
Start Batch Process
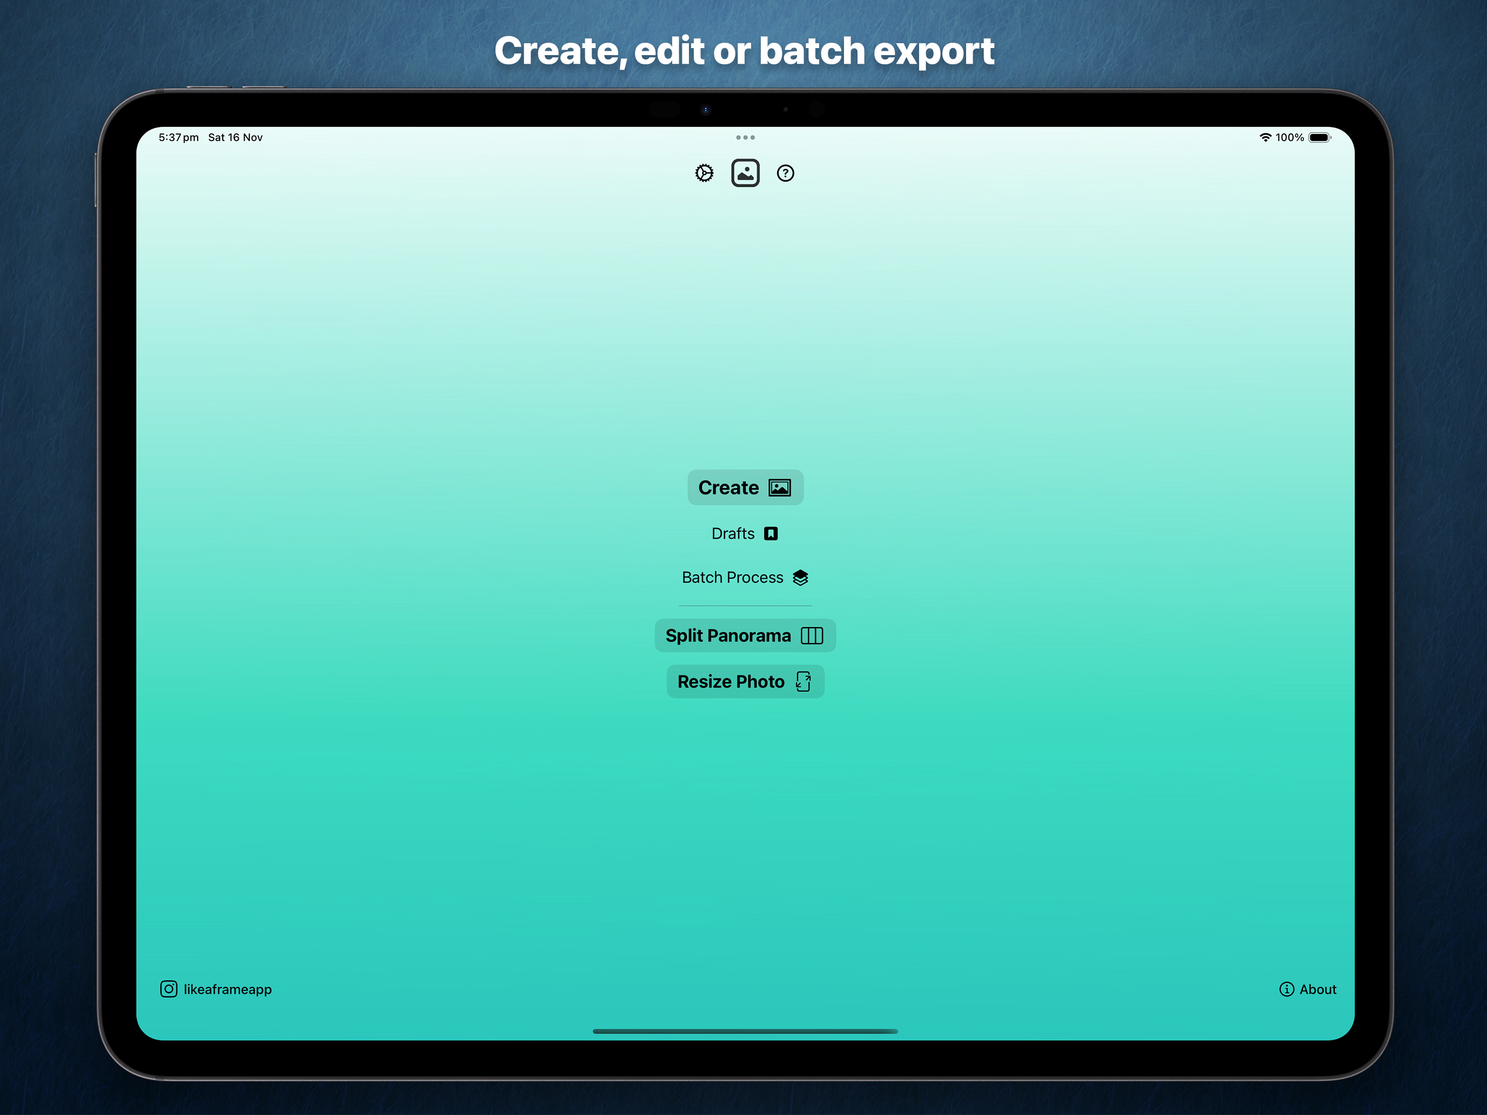click(745, 577)
